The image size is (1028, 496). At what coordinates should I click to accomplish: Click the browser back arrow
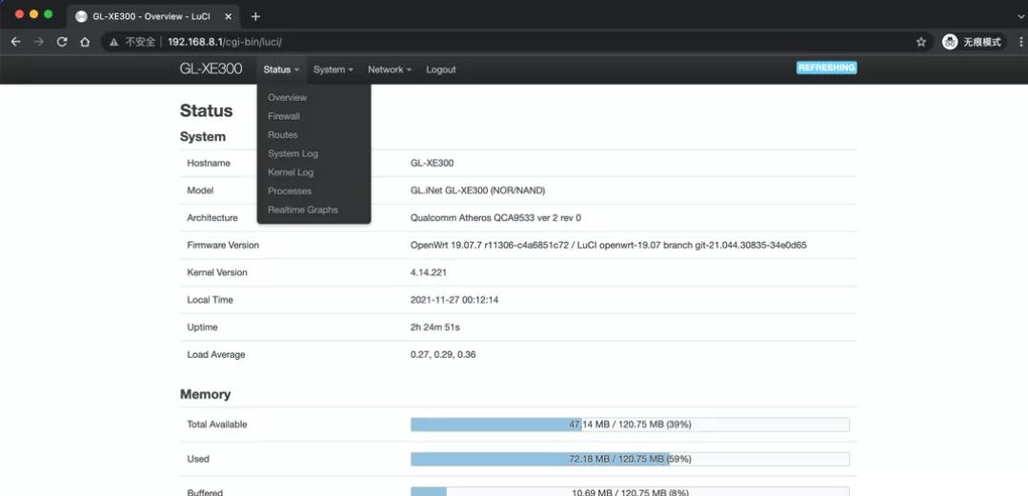coord(15,42)
